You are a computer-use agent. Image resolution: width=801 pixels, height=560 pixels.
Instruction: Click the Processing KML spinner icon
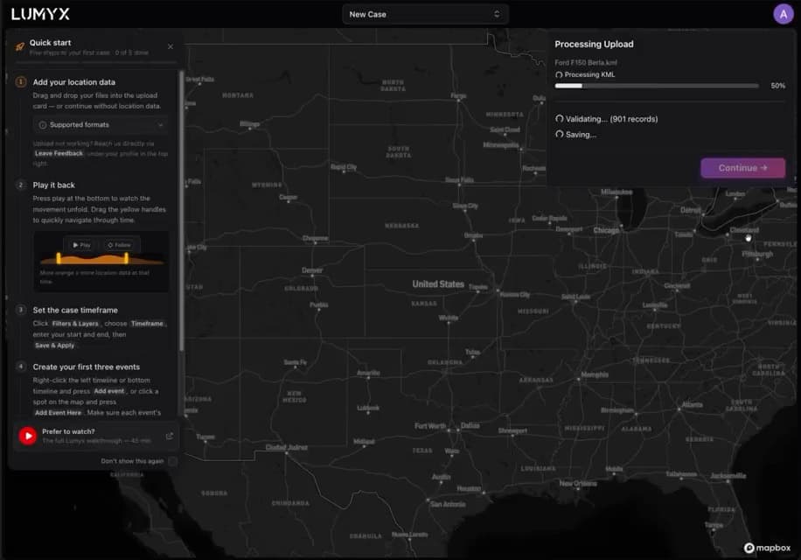(x=559, y=74)
